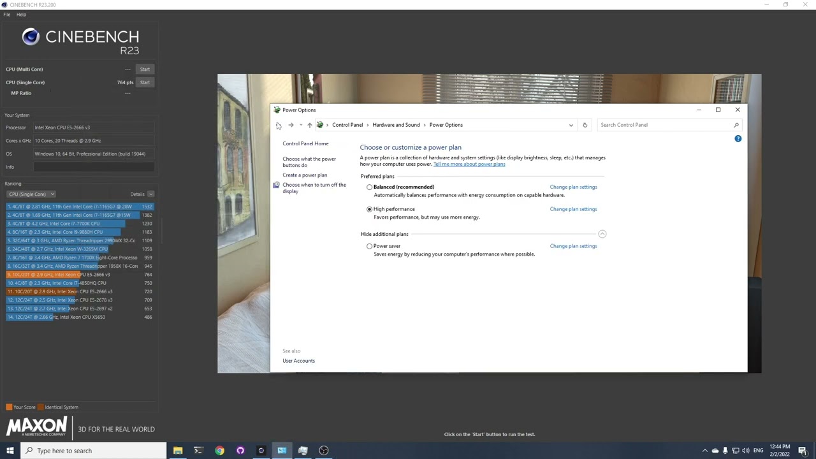The height and width of the screenshot is (459, 816).
Task: Navigate to Hardware and Sound breadcrumb
Action: tap(396, 125)
